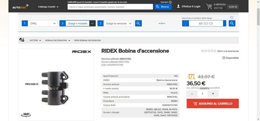Click the crossed-out 43,97 € old price

click(x=206, y=77)
